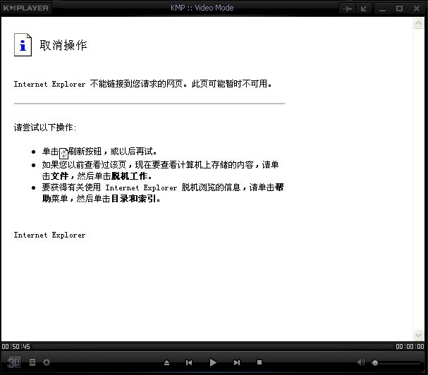Open the control box gear icon
428x375 pixels.
(x=47, y=362)
